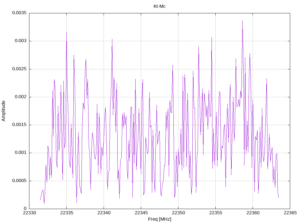Image resolution: width=298 pixels, height=223 pixels.
Task: Click the 0.0025 y-axis tick label
Action: pos(19,69)
